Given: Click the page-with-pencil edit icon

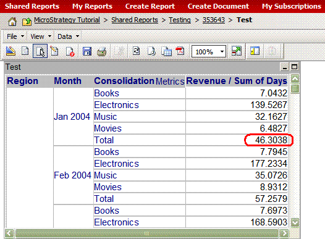Looking at the screenshot, I should [54, 51].
